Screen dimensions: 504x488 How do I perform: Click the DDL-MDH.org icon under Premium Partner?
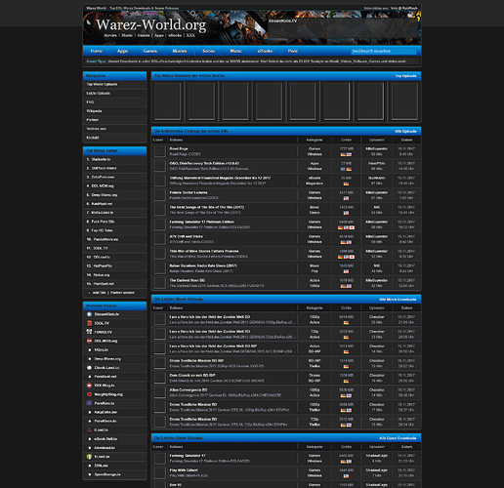89,341
